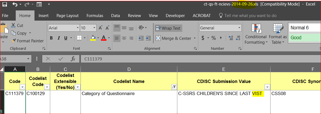The image size is (321, 114).
Task: Switch to the Insert tab
Action: click(x=43, y=15)
